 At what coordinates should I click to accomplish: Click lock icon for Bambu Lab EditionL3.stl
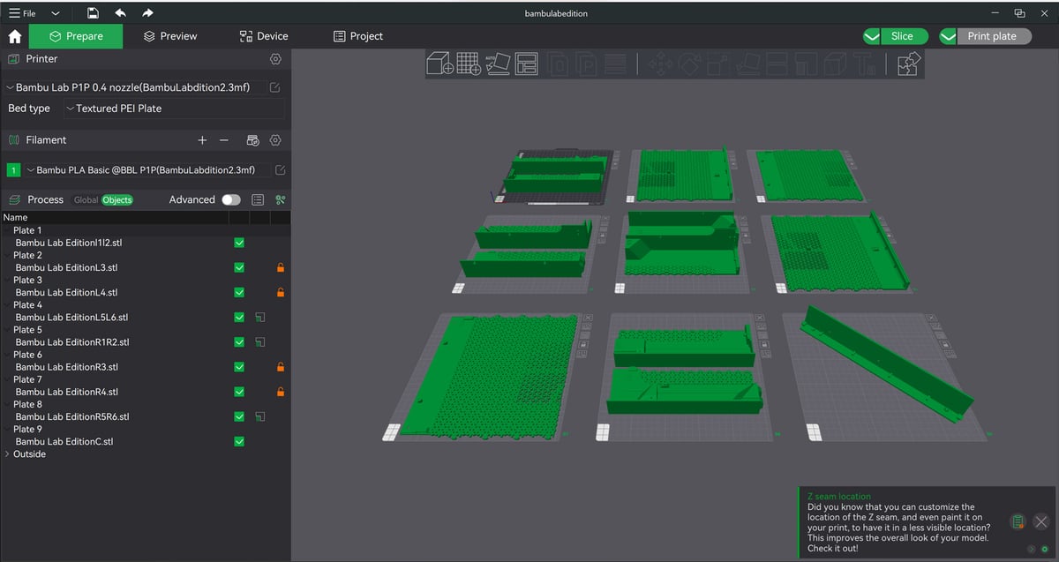pos(281,267)
